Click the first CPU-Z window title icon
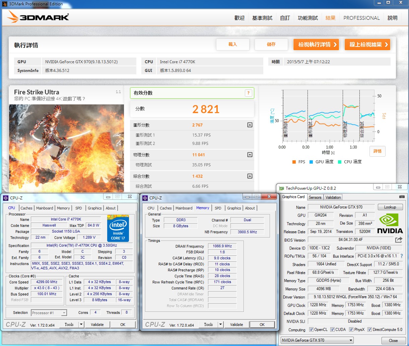 (x=6, y=198)
